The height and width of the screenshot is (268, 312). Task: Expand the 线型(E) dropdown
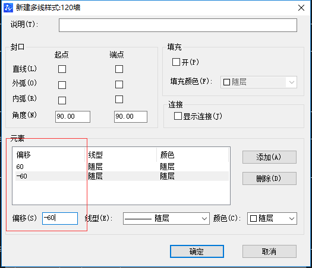[166, 218]
